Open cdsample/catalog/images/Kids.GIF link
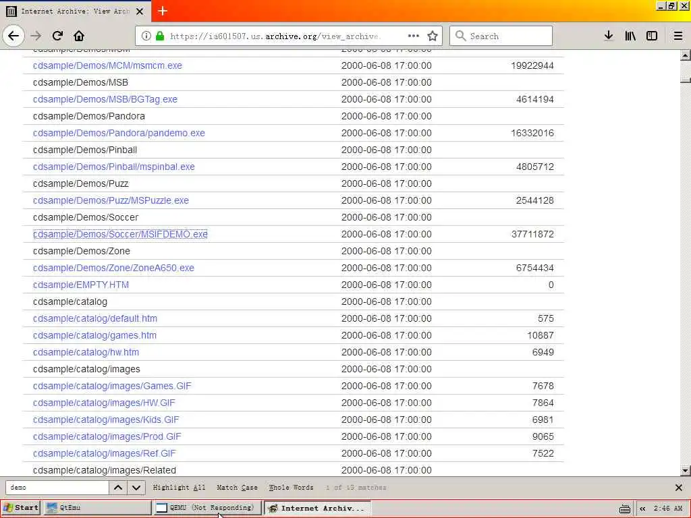 pos(106,420)
